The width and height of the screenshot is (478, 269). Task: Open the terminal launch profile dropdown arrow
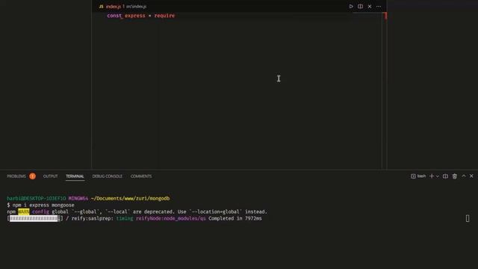point(438,176)
